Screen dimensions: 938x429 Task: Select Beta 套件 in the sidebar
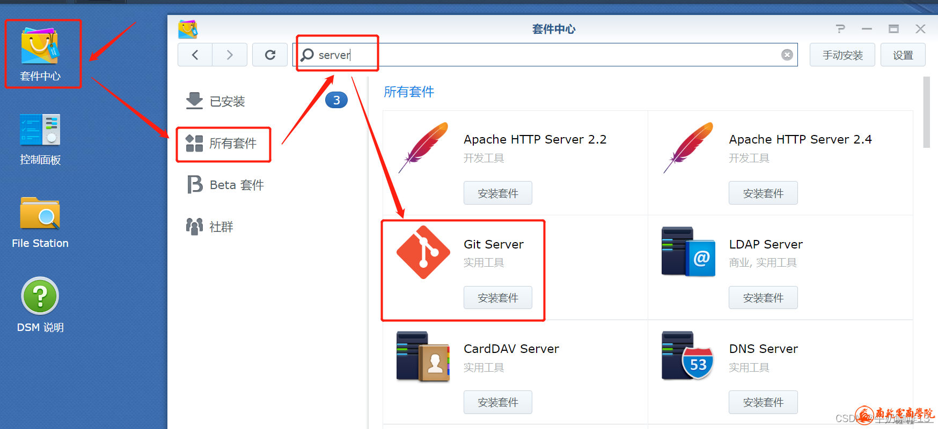click(x=225, y=185)
